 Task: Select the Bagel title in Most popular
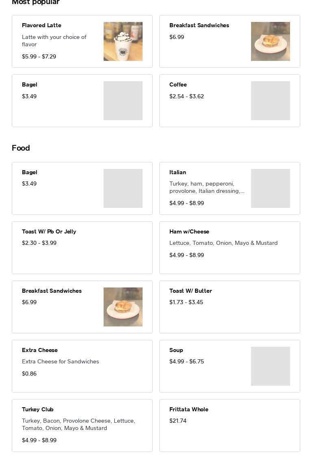pyautogui.click(x=30, y=84)
